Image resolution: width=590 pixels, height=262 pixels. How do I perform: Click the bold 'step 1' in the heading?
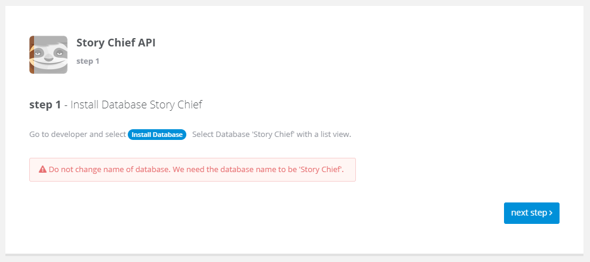click(x=45, y=105)
